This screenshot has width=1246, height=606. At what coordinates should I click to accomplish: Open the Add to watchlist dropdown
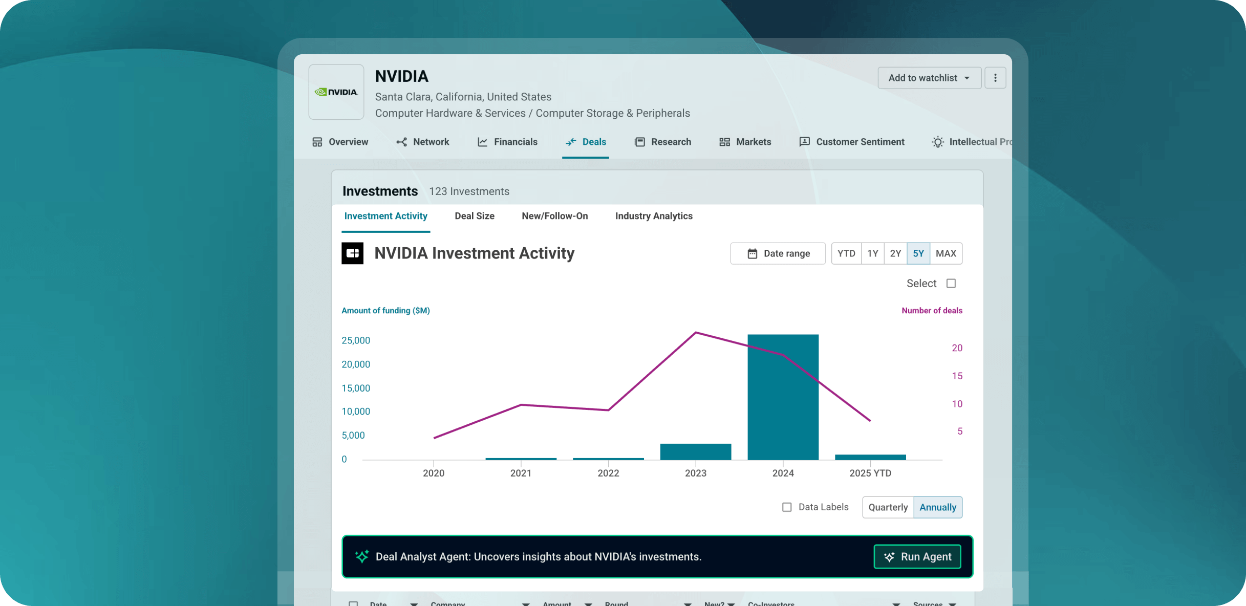click(929, 78)
